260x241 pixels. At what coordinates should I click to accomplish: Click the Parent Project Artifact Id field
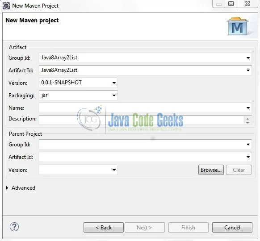145,157
